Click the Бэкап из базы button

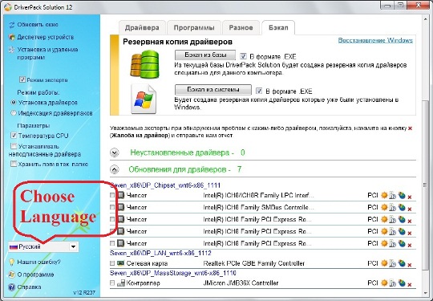pos(205,55)
